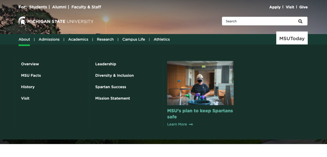The width and height of the screenshot is (327, 157).
Task: Click the Learn More link
Action: pos(180,125)
